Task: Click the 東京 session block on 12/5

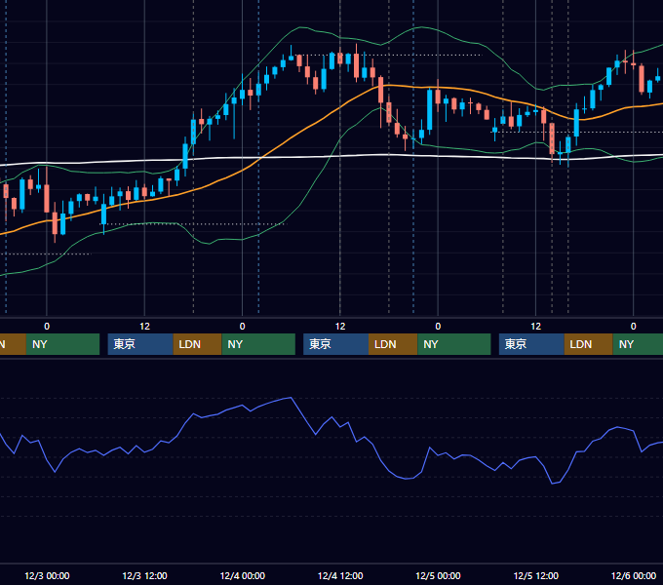Action: (x=531, y=344)
